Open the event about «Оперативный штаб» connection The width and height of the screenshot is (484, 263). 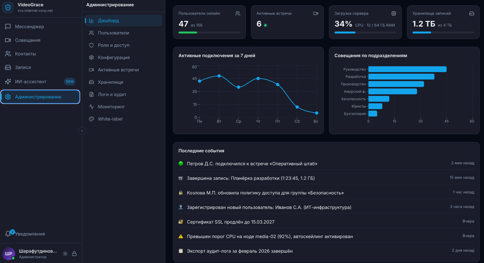(x=326, y=163)
